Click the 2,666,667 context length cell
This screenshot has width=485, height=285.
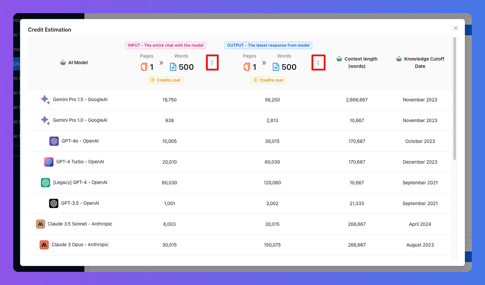[x=357, y=100]
